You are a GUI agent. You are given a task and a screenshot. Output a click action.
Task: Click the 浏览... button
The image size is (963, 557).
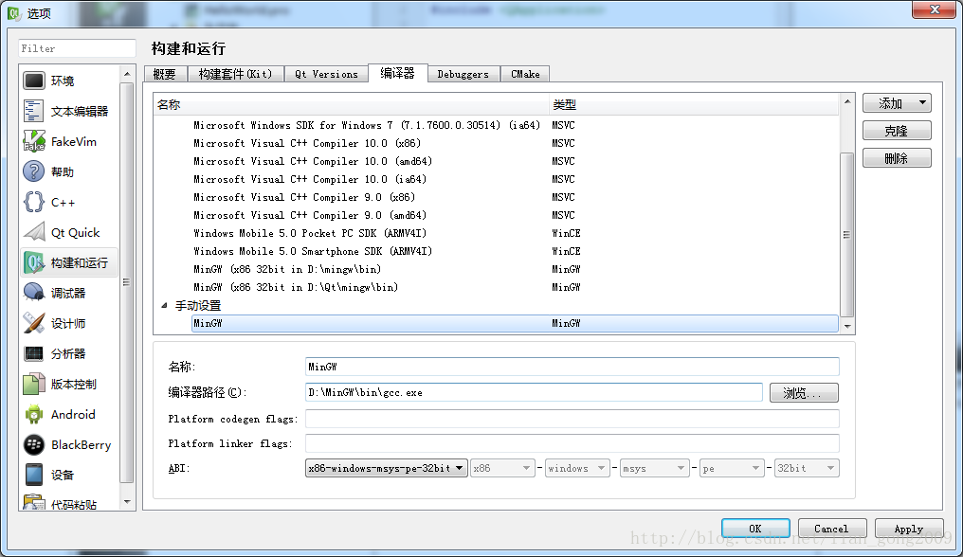click(x=804, y=393)
